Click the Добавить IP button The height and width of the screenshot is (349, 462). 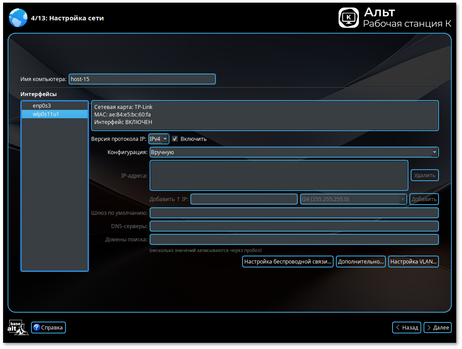424,199
